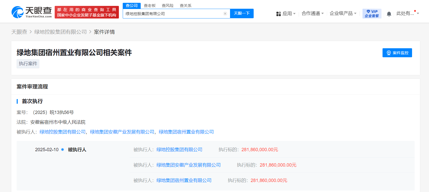Click the 案件监控 button

click(397, 53)
